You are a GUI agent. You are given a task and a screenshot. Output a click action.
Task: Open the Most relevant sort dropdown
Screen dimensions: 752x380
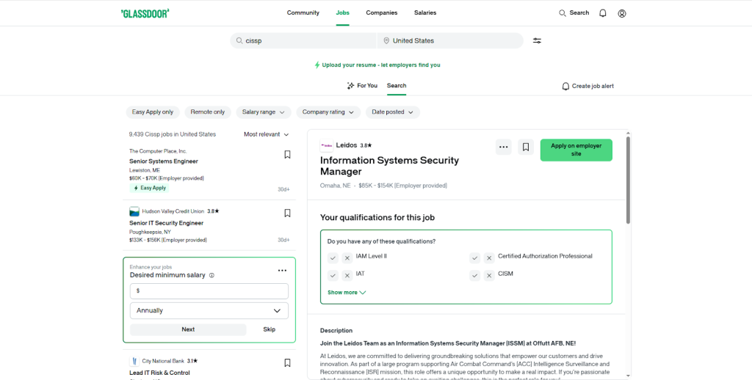point(267,134)
